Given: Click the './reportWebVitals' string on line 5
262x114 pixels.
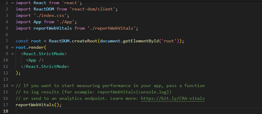Looking at the screenshot, I should [x=112, y=28].
